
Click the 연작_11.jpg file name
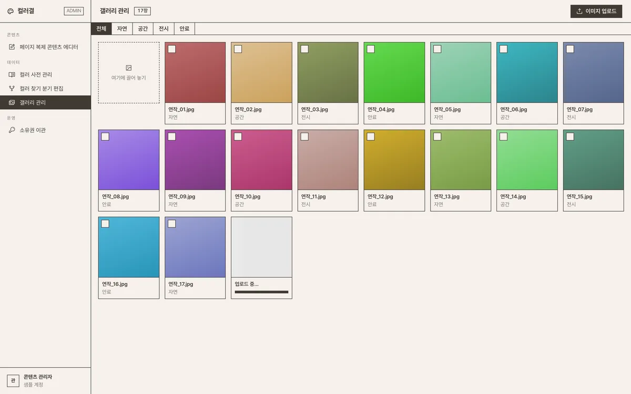[x=313, y=197]
